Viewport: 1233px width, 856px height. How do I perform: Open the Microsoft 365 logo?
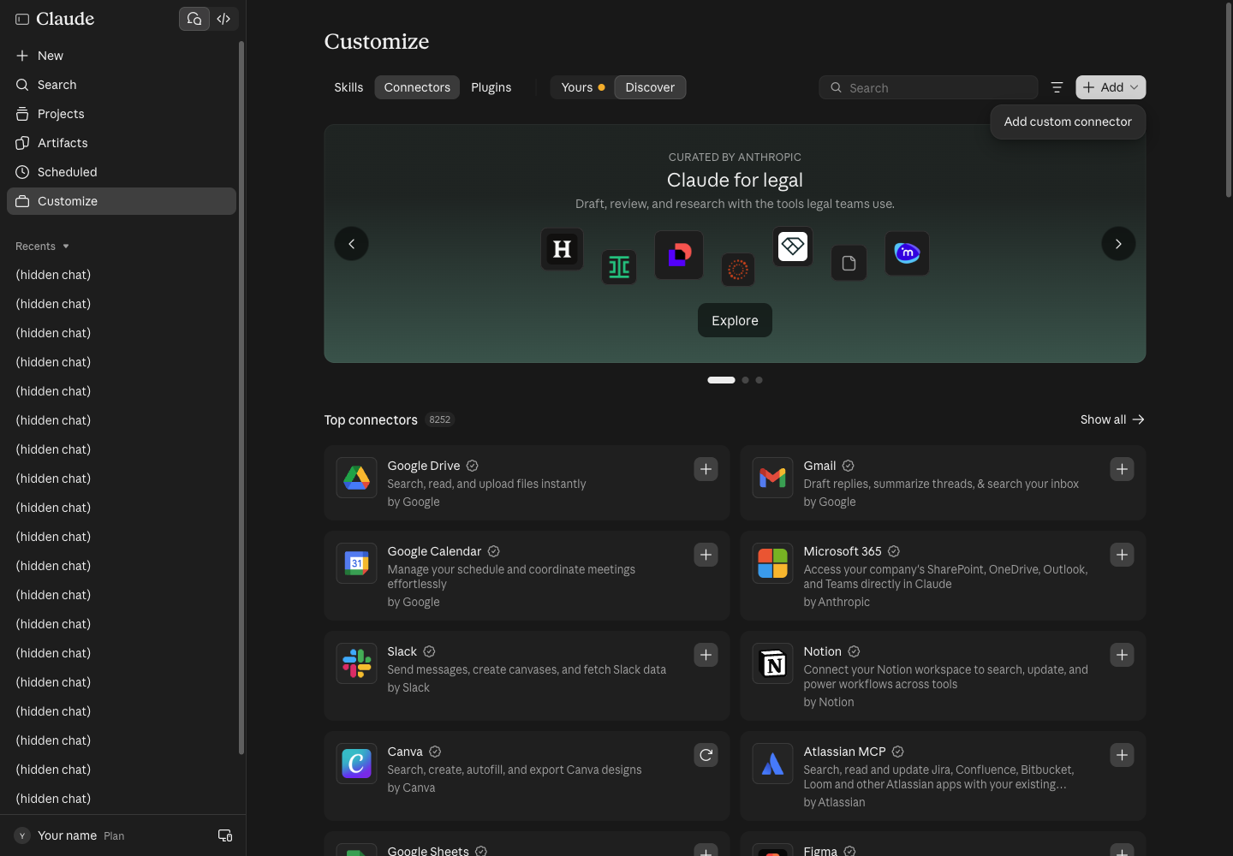(772, 563)
